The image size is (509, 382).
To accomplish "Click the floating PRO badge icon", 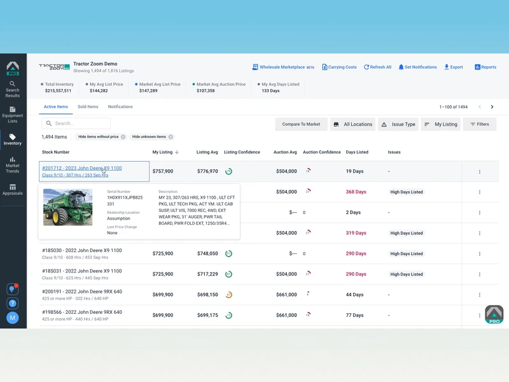I will tap(494, 315).
